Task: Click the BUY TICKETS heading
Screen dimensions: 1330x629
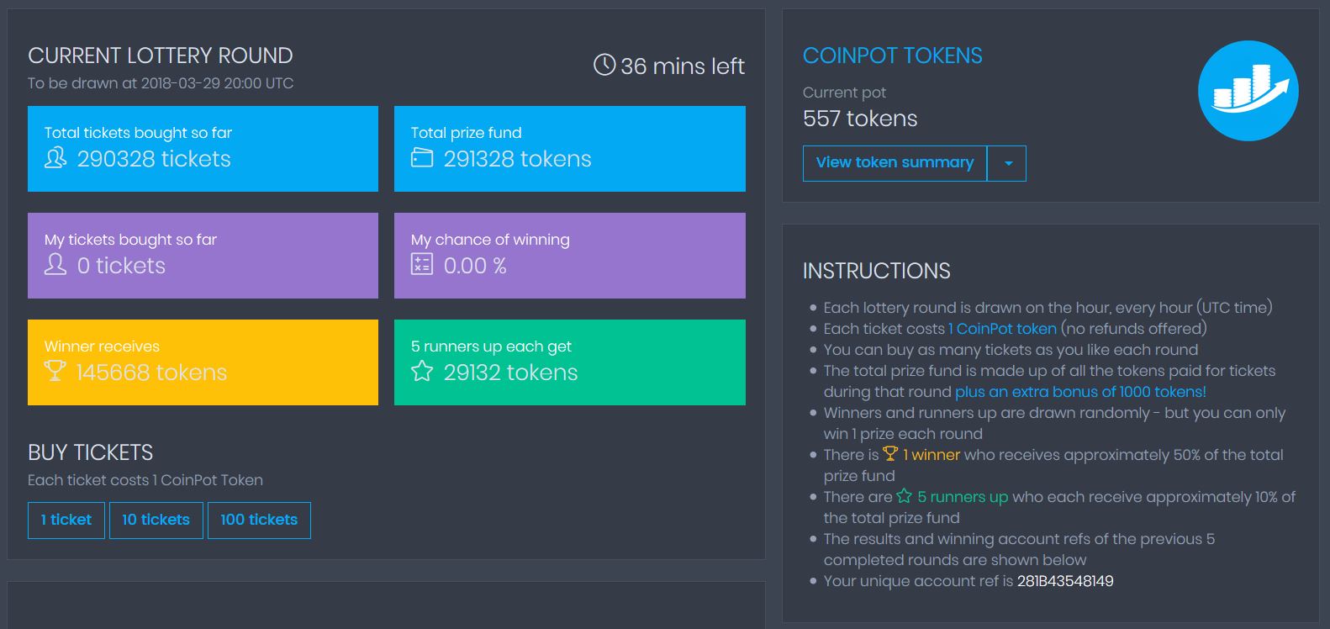Action: [x=91, y=452]
